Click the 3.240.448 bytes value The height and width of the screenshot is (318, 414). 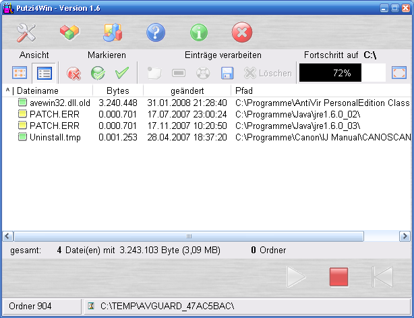tap(118, 103)
